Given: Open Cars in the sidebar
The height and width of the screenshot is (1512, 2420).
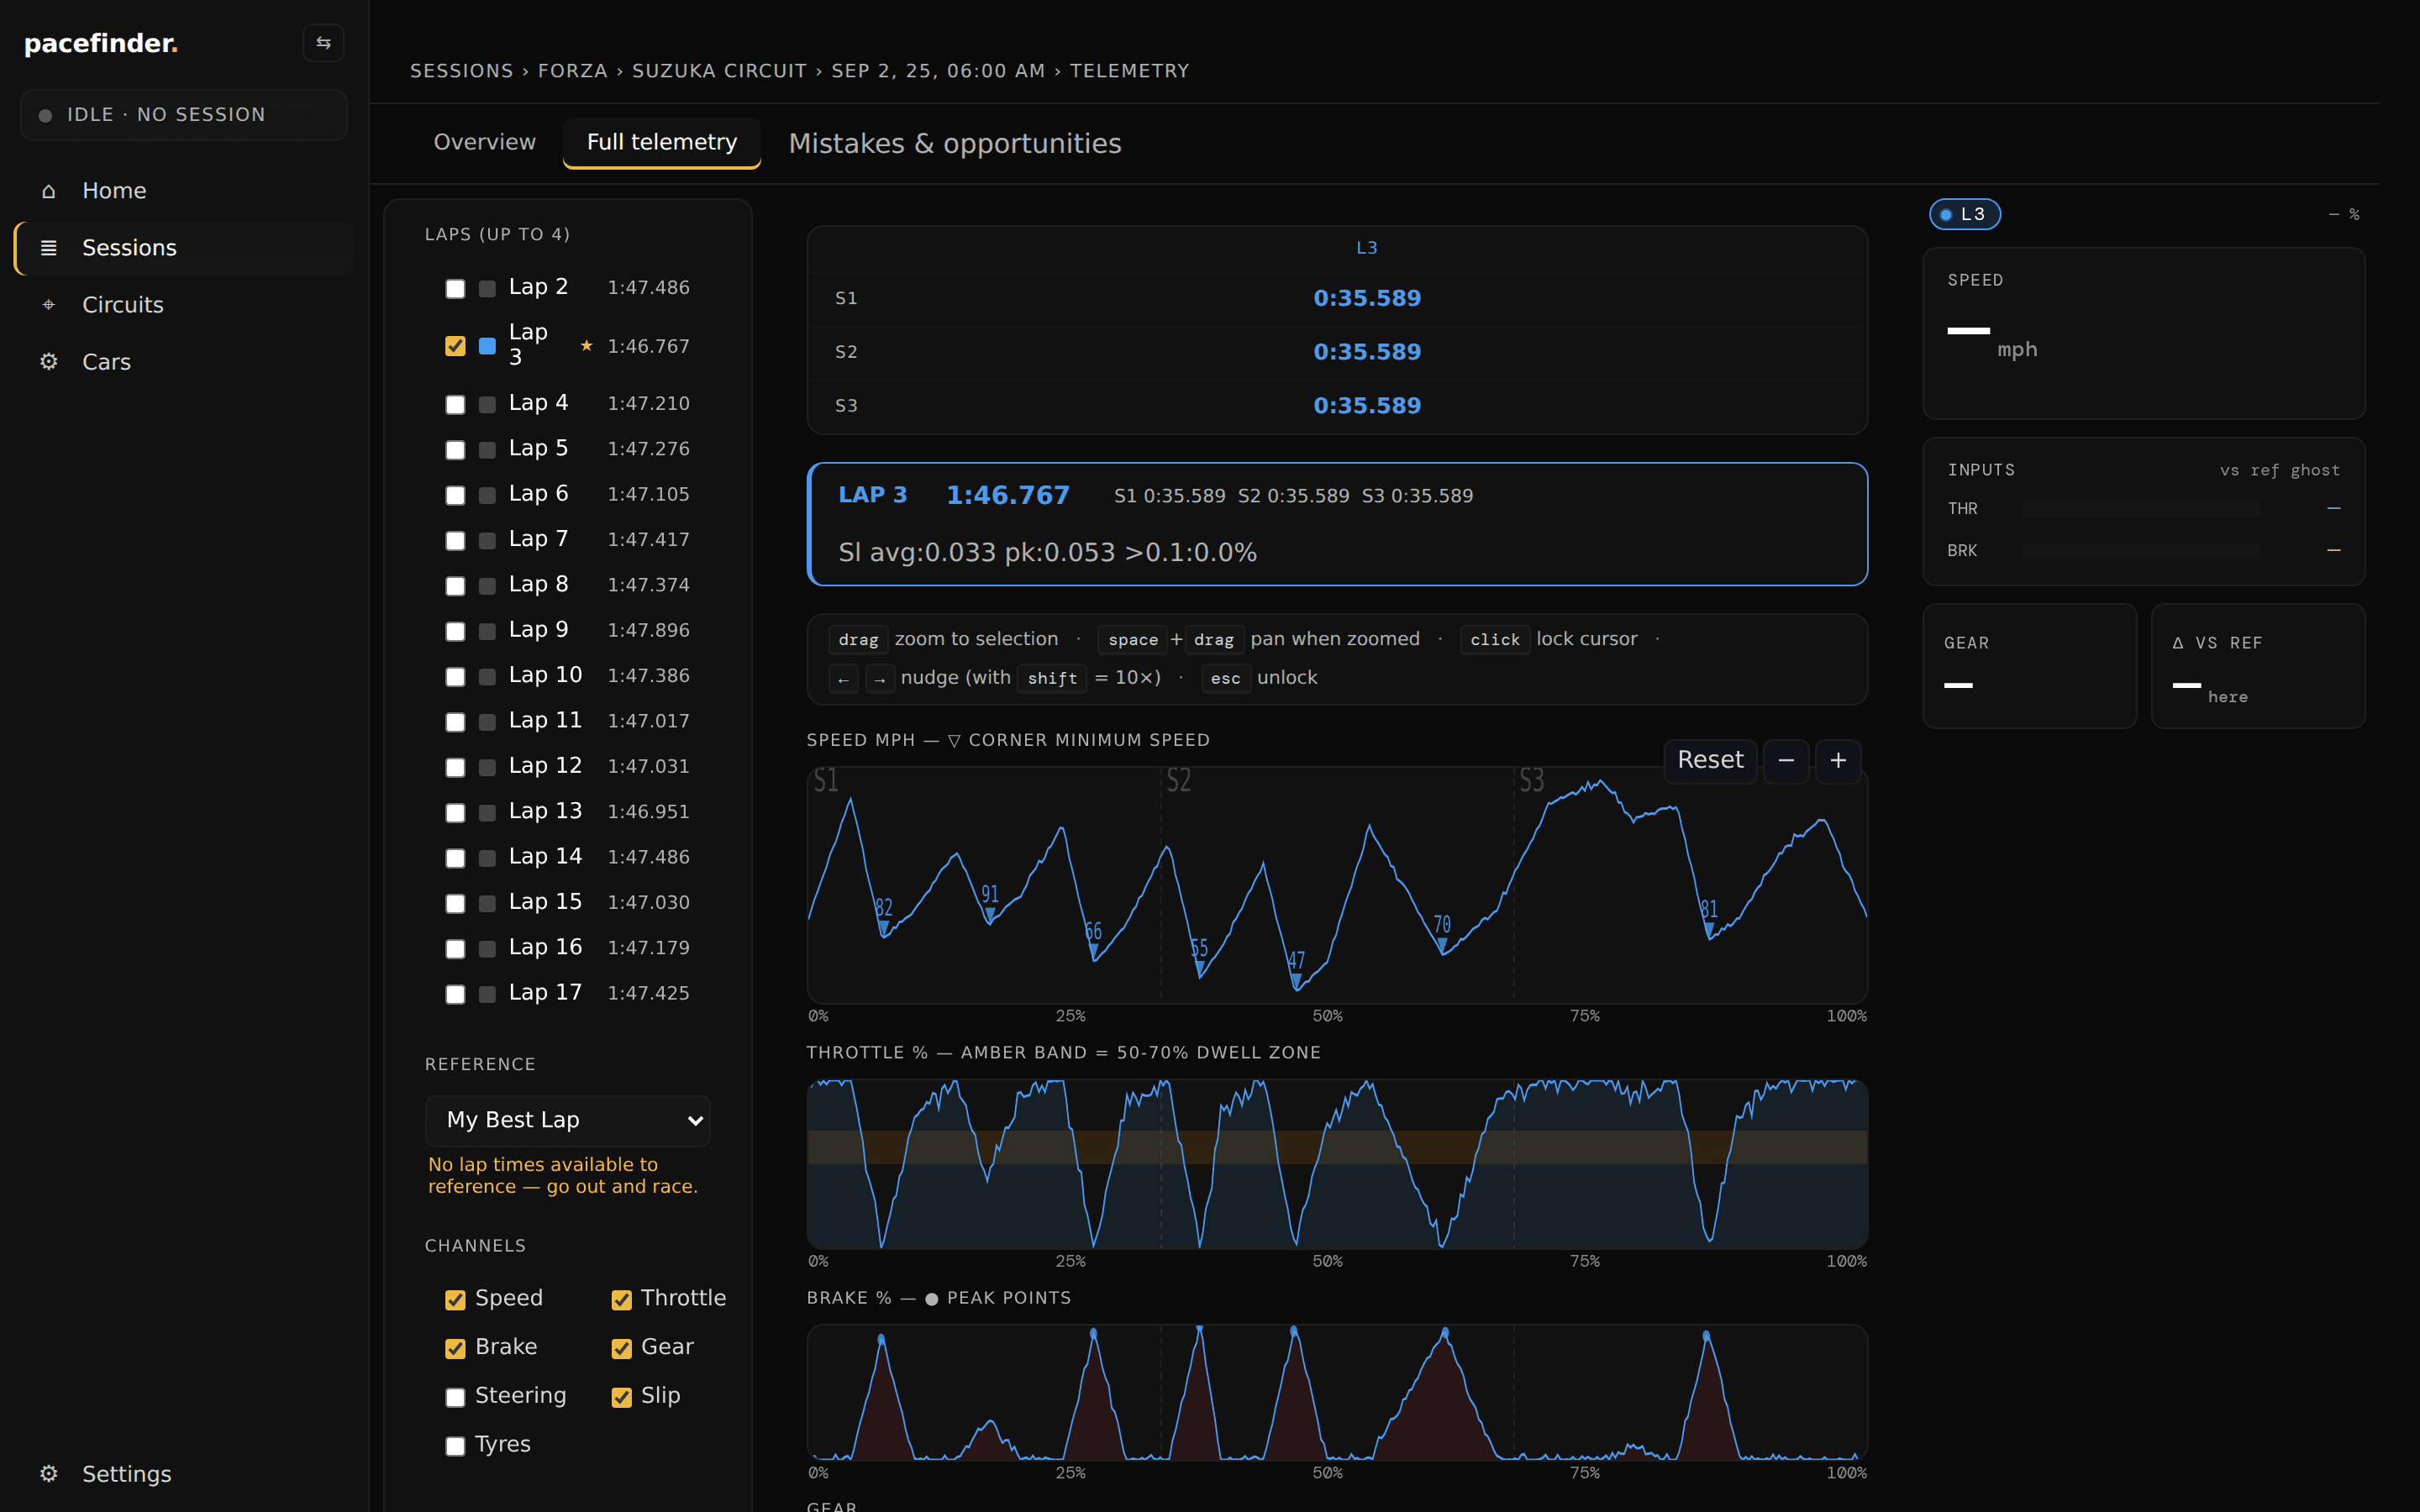Looking at the screenshot, I should 184,361.
